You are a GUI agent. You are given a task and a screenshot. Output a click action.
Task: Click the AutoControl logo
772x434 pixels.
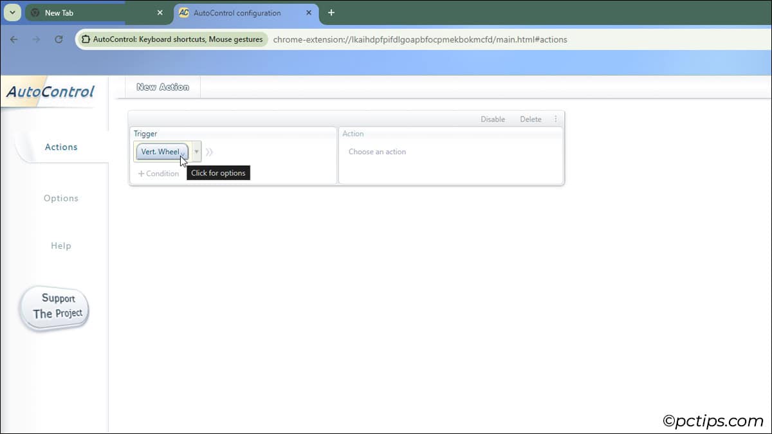click(50, 92)
